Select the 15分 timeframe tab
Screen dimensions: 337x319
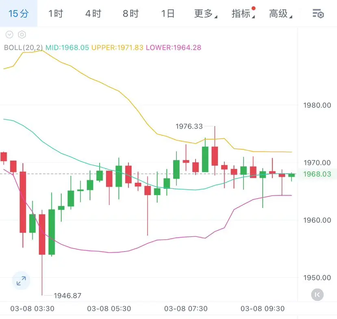click(18, 13)
